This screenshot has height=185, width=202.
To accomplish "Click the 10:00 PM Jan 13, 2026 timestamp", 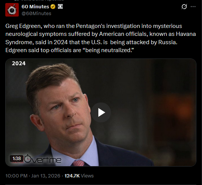I will coord(33,176).
